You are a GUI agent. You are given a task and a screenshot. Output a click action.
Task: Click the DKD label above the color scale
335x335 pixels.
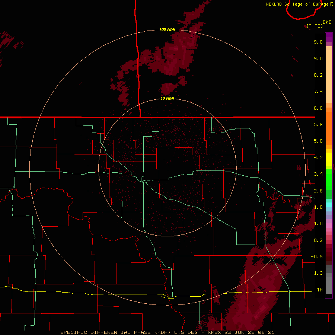point(327,22)
